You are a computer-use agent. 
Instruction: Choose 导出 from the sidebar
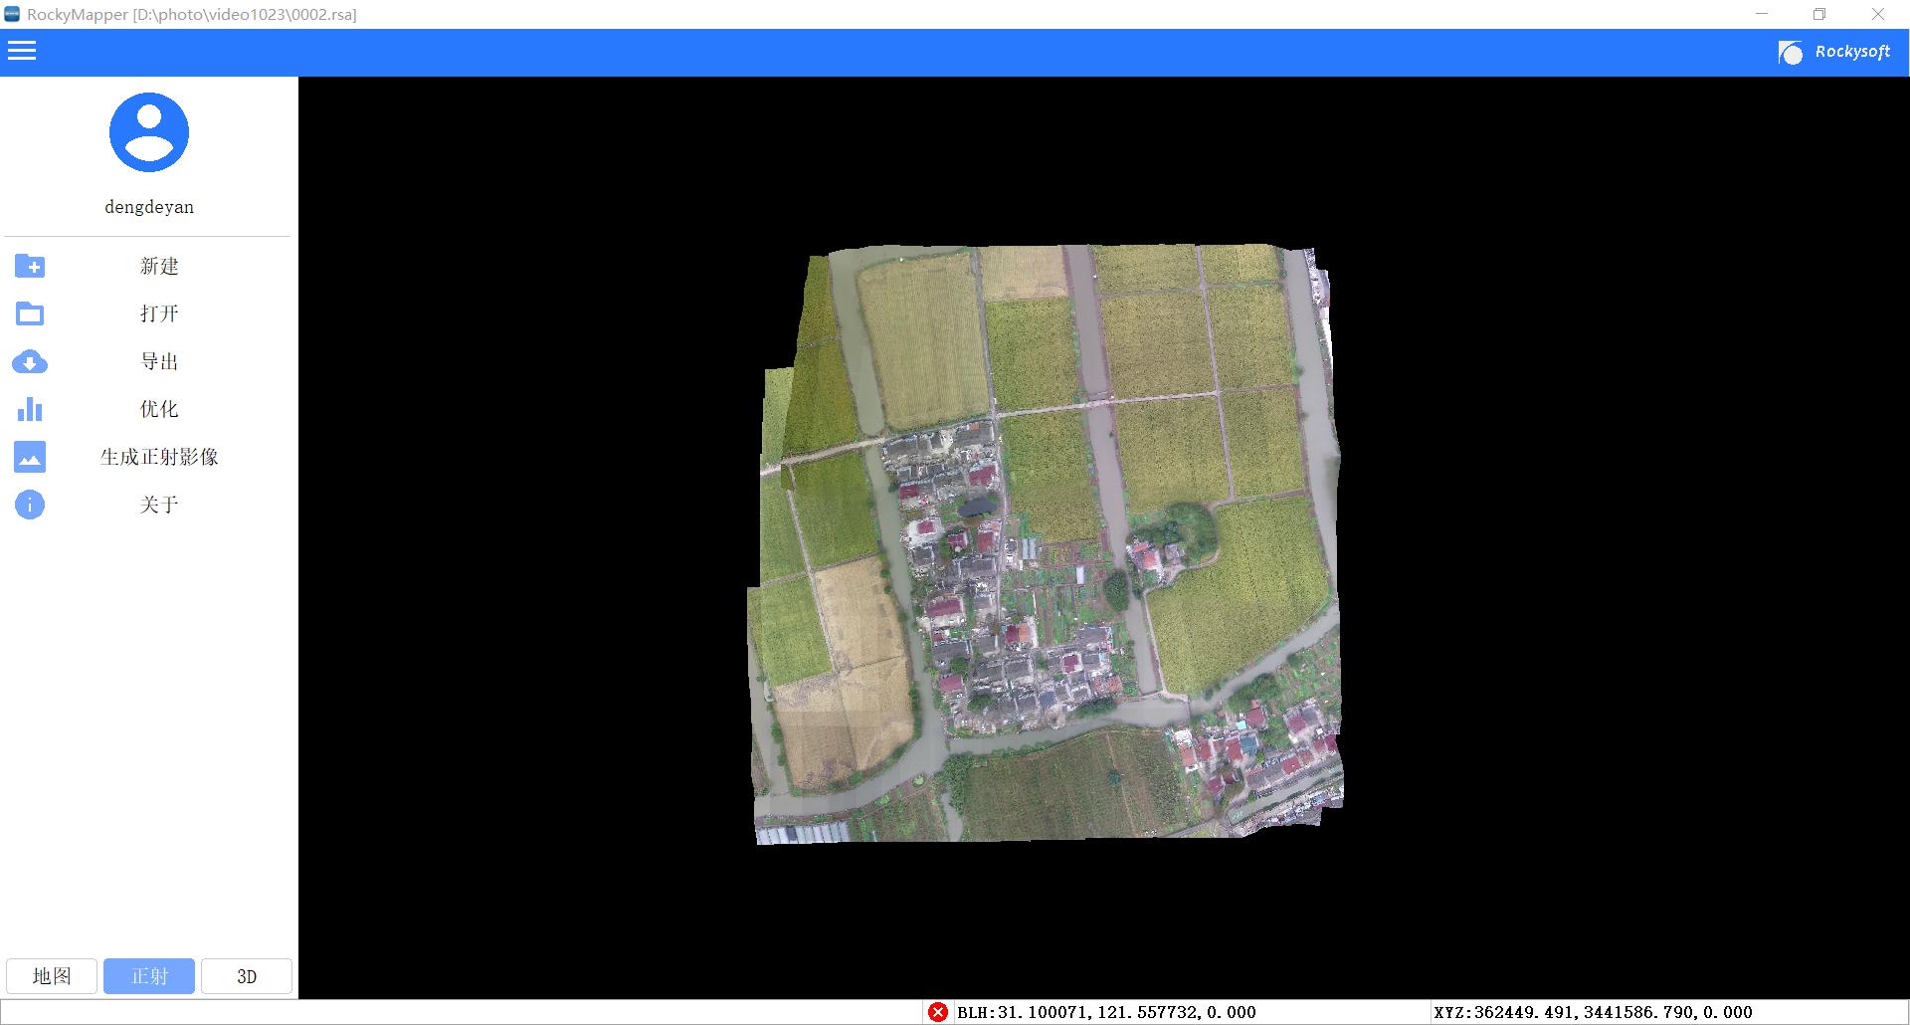click(159, 361)
